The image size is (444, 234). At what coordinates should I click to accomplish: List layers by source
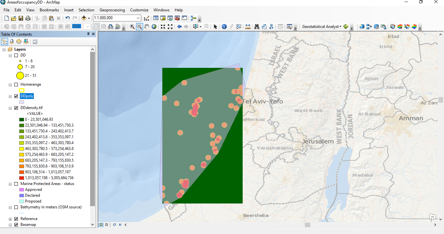click(12, 41)
